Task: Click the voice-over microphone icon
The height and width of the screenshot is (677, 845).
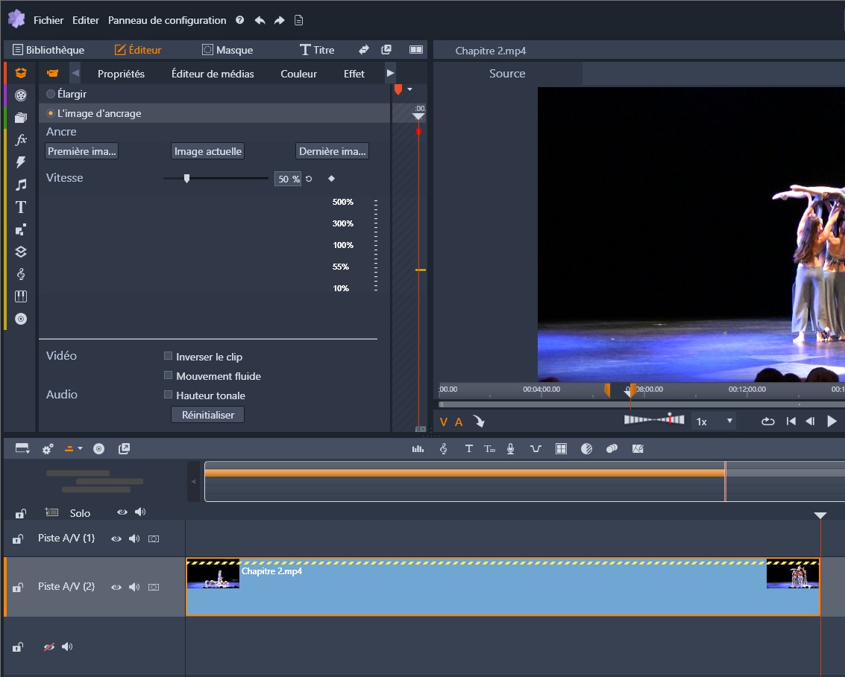Action: 511,449
